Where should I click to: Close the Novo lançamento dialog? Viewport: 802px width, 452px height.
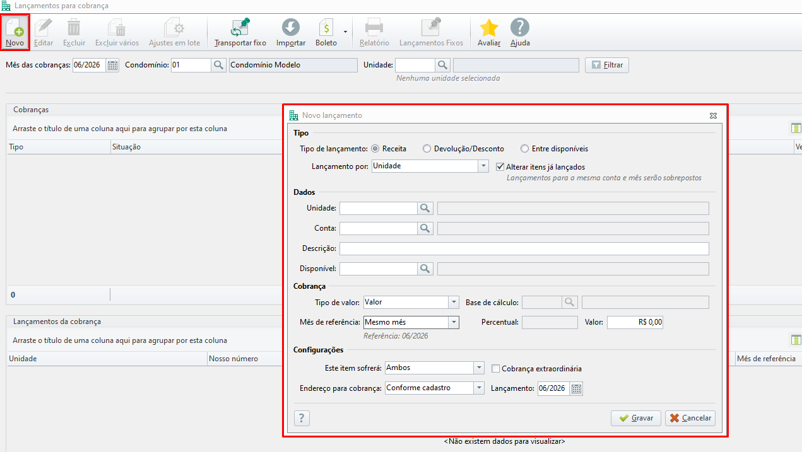(713, 115)
